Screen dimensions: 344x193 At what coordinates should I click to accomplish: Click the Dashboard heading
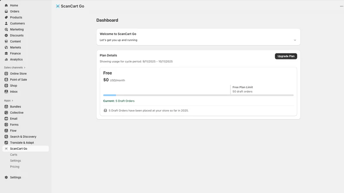[107, 20]
